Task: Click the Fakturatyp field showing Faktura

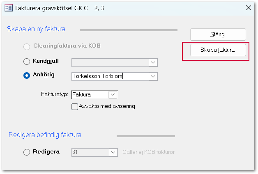Action: point(90,95)
